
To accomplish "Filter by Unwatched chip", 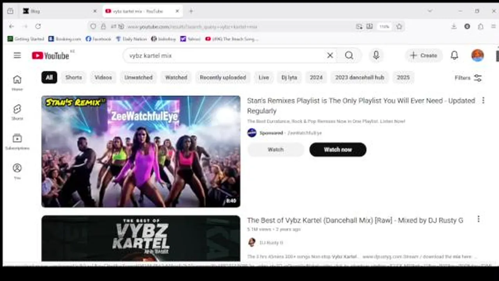I will (138, 77).
